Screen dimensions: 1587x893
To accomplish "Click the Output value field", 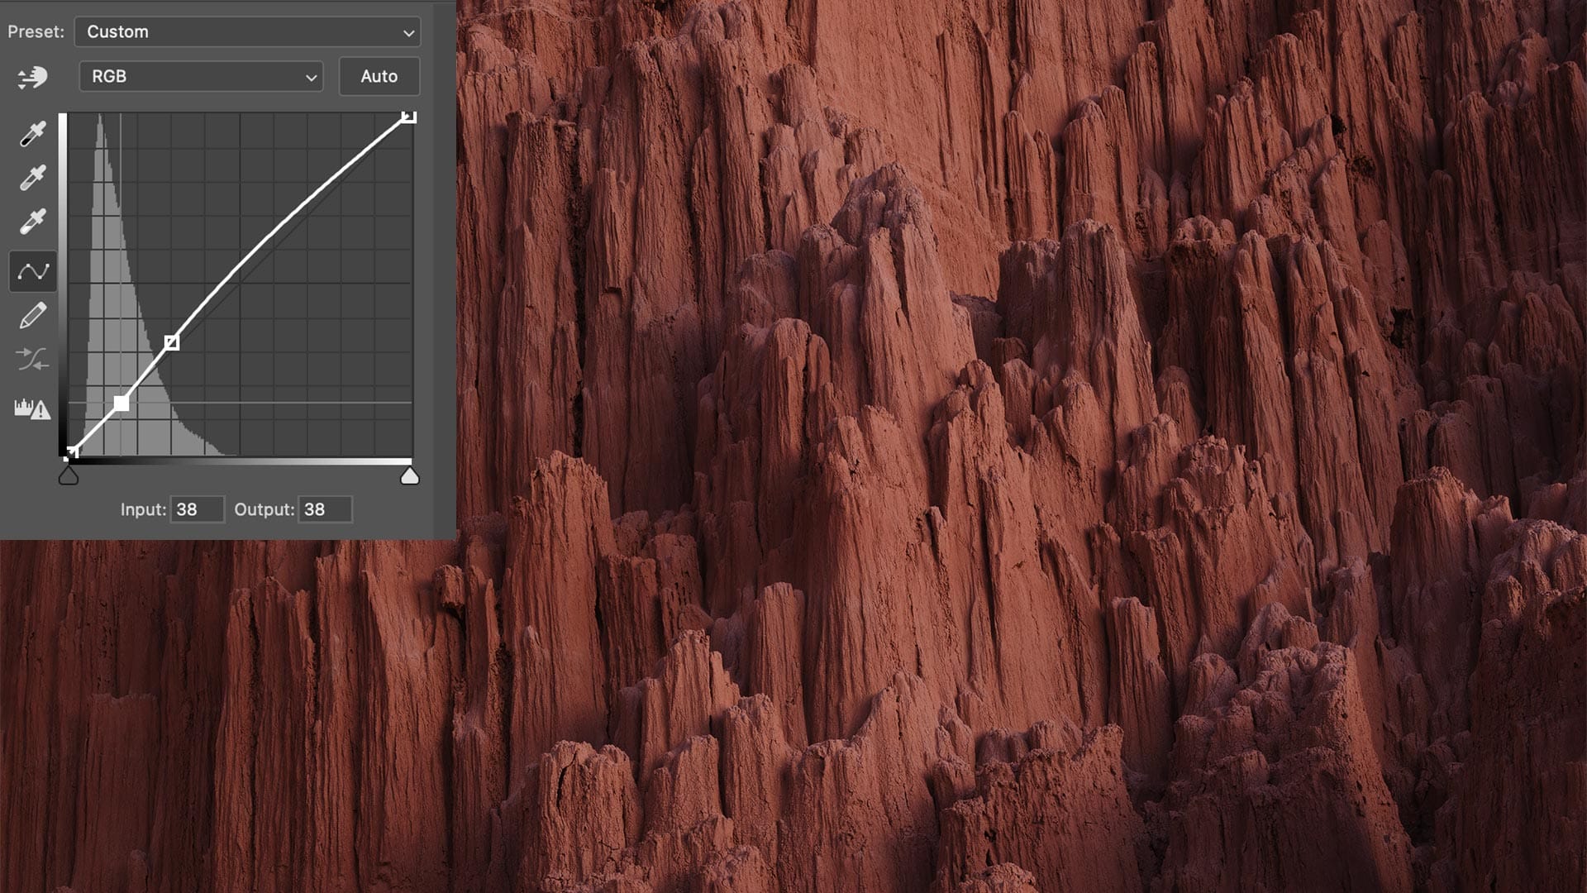I will [325, 509].
